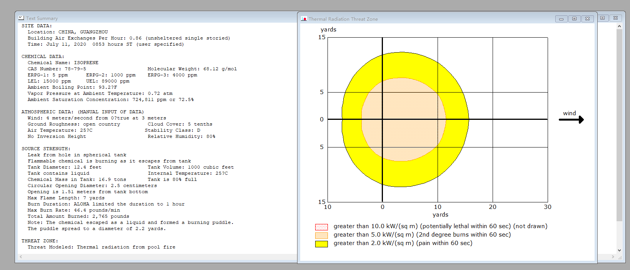The height and width of the screenshot is (270, 630).
Task: Click the gray 5.0 kW legend swatch
Action: pyautogui.click(x=321, y=235)
